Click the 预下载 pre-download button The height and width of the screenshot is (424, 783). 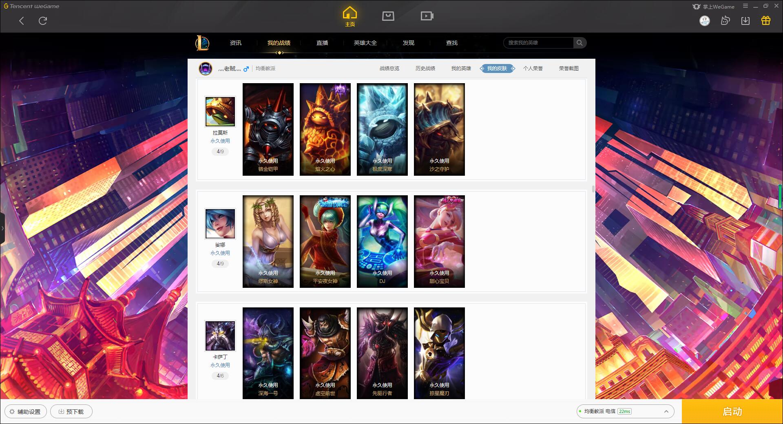71,411
